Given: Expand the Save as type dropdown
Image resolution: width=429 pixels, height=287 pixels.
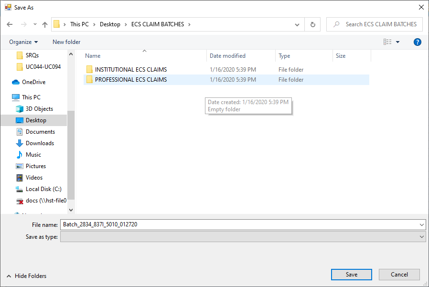Looking at the screenshot, I should tap(421, 237).
